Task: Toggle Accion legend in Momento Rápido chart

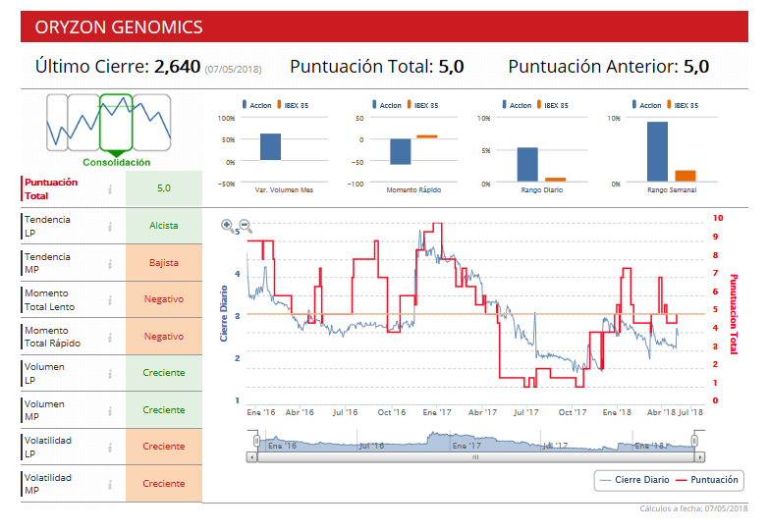Action: (386, 105)
